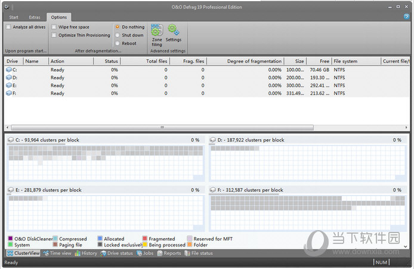
Task: Sort by Frag. files column header
Action: coord(189,61)
